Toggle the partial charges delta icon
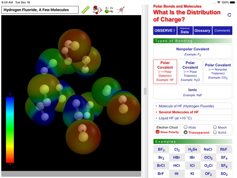The width and height of the screenshot is (237, 178). tap(109, 10)
